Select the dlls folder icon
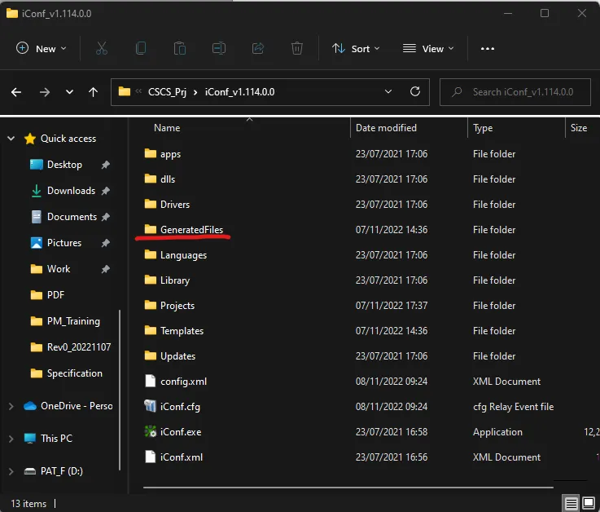This screenshot has width=600, height=512. 151,179
